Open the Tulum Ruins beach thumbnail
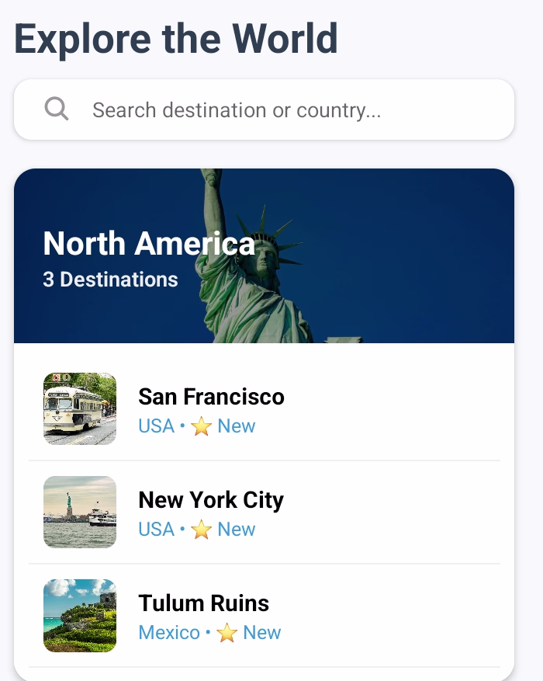 tap(79, 616)
